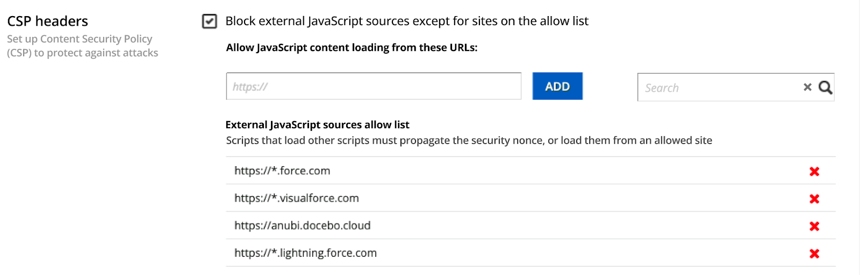Remove https://*.force.com using its red X
The image size is (860, 275).
tap(814, 172)
